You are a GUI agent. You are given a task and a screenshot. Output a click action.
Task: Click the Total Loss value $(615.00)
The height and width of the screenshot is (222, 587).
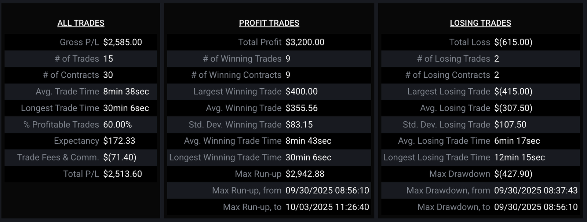pyautogui.click(x=513, y=42)
